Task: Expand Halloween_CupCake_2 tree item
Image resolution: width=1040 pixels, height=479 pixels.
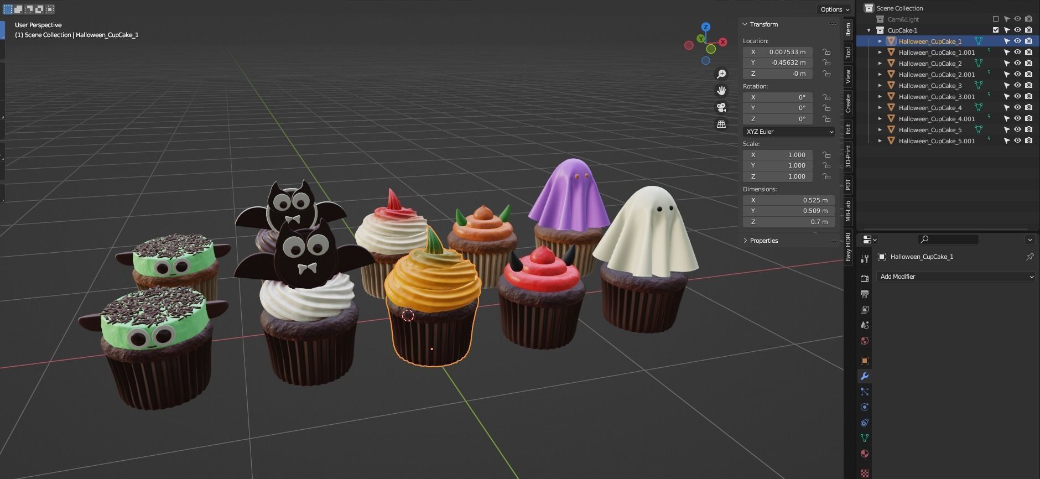Action: [880, 63]
